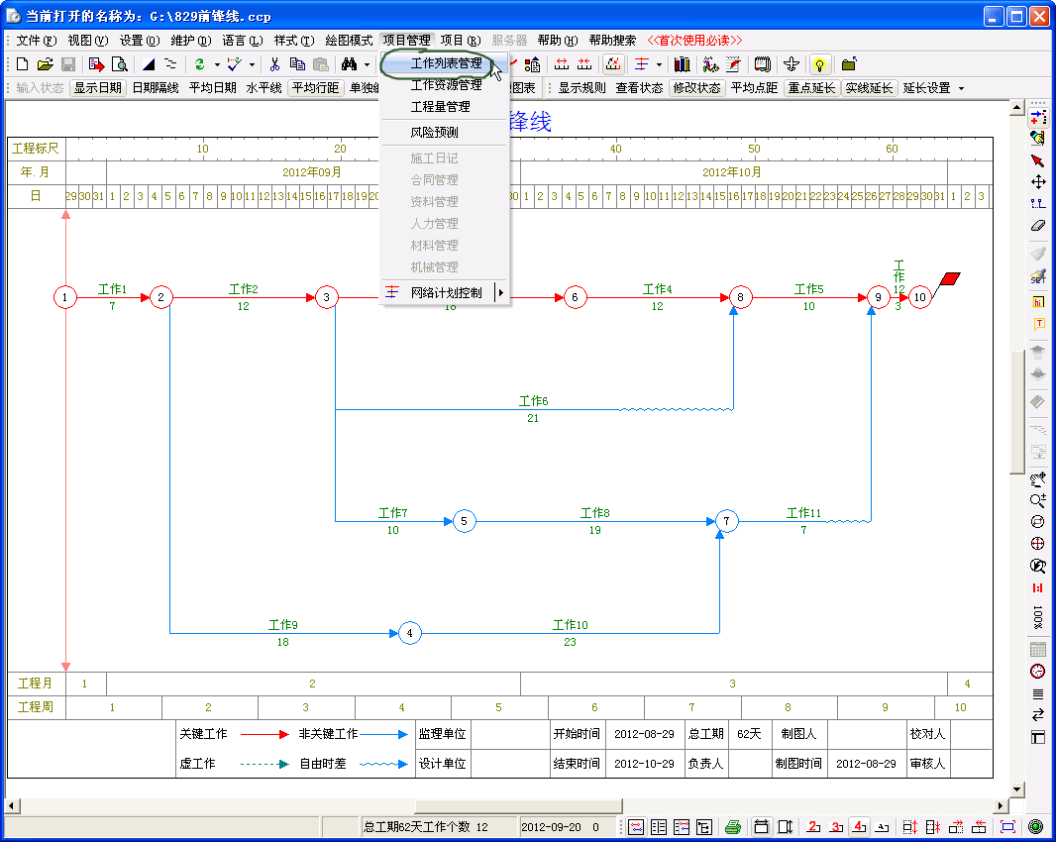Toggle the fit-width window button in status bar
Viewport: 1056px width, 842px height.
[x=761, y=827]
